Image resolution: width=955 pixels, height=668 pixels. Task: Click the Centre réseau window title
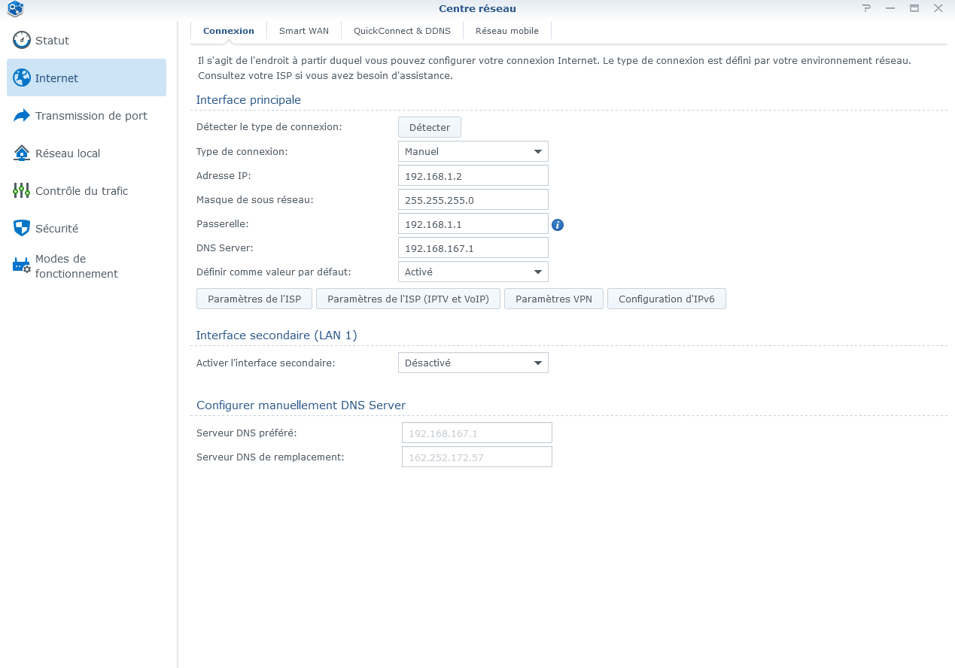tap(477, 8)
